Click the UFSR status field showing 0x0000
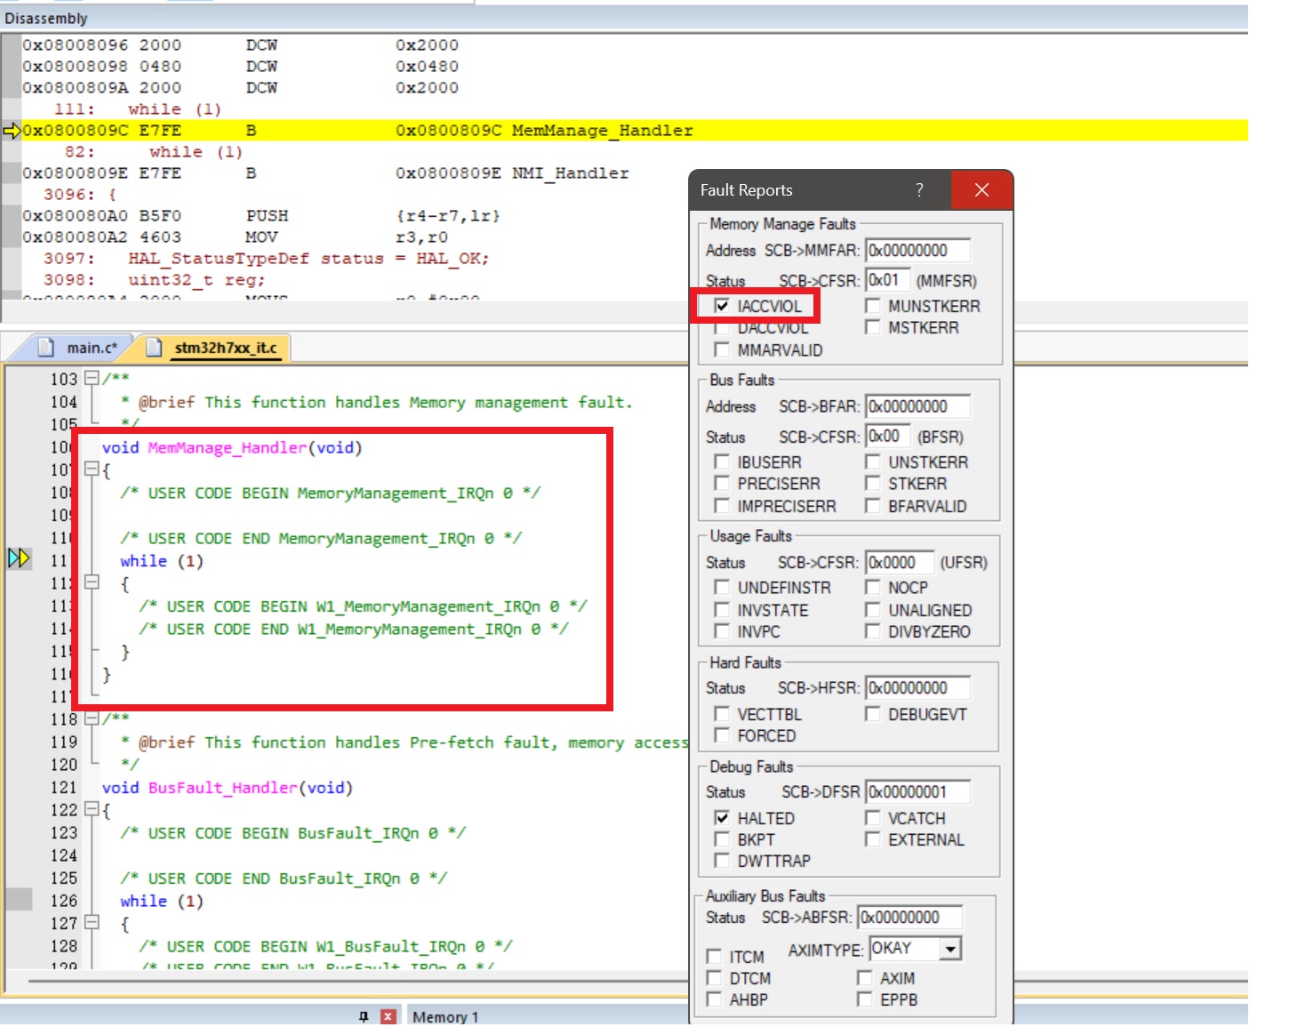1289x1035 pixels. [900, 563]
